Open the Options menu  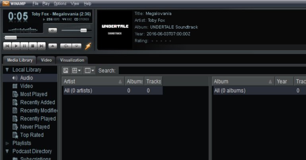(x=60, y=4)
